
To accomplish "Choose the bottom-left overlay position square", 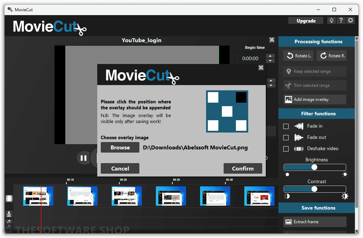I will coord(213,126).
